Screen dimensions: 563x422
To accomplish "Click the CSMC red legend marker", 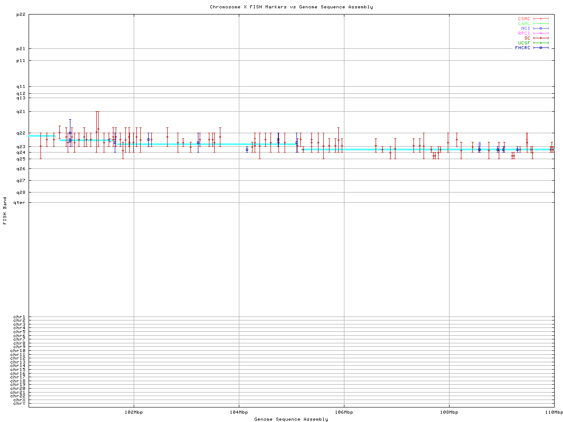I will (x=541, y=19).
